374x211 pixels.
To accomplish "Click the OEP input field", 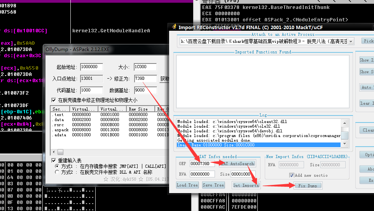I will (x=202, y=164).
